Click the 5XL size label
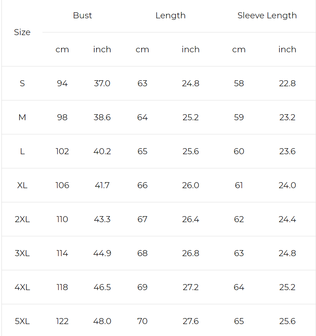 point(22,321)
